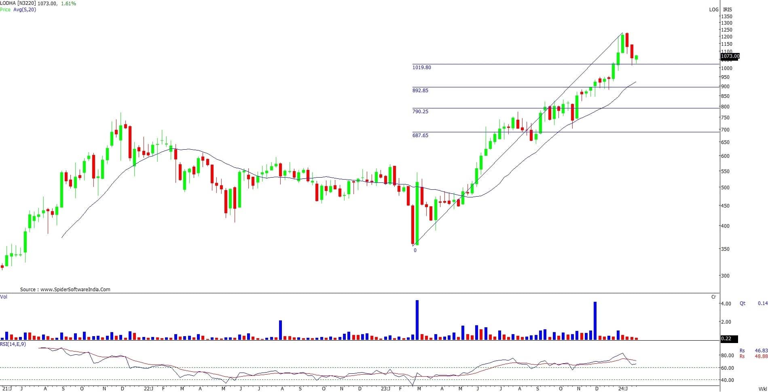Click the 1.61% change value at top
The image size is (768, 392).
68,3
